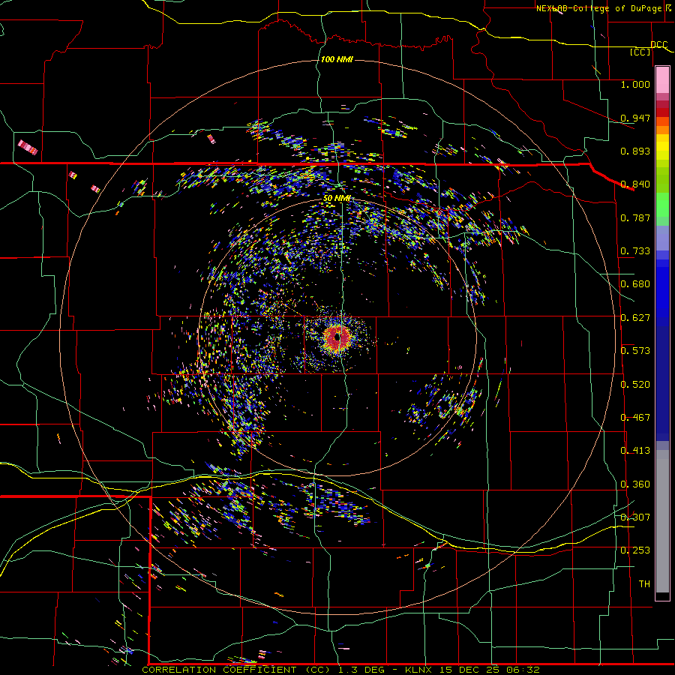Screen dimensions: 675x675
Task: Click the 1.000 legend value
Action: click(635, 84)
